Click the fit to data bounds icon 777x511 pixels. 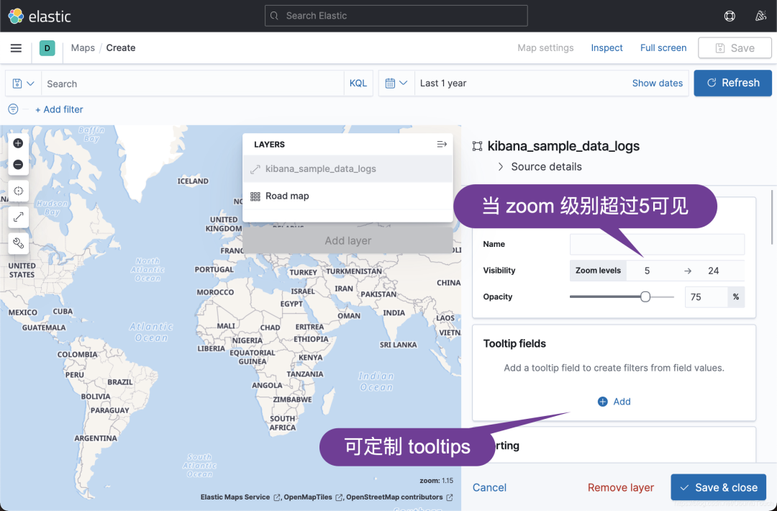point(18,217)
